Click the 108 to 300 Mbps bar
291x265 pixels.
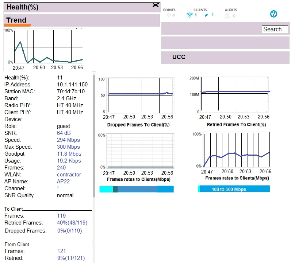click(234, 189)
